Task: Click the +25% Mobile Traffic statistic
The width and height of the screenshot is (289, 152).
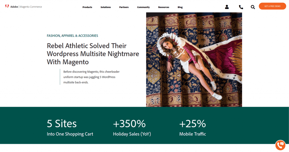Action: 192,128
